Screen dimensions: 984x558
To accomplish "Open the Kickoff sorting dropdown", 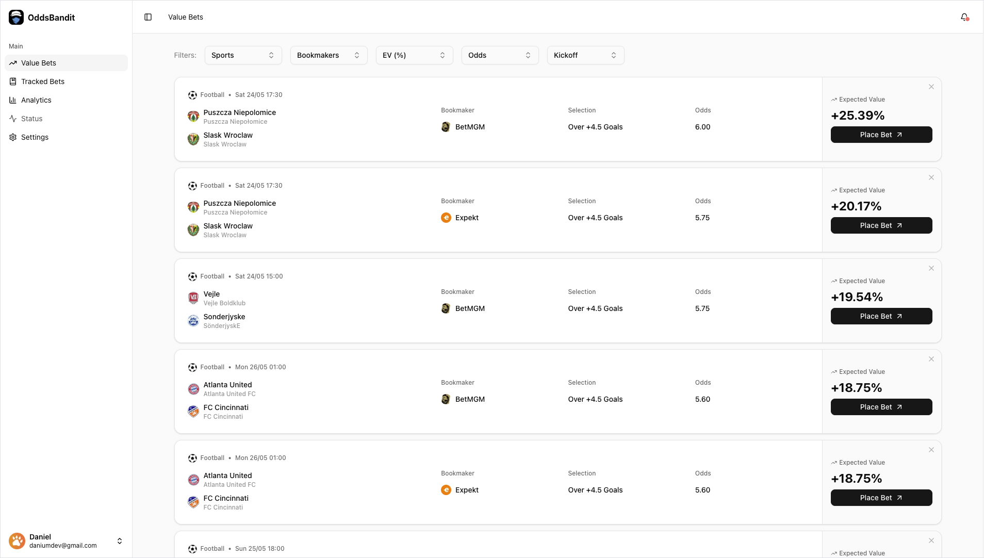I will (x=585, y=55).
